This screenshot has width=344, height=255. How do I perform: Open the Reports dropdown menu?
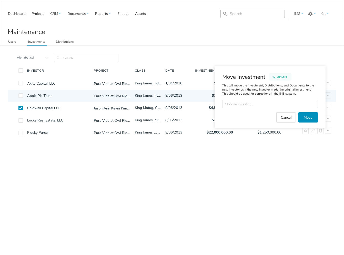click(x=103, y=14)
